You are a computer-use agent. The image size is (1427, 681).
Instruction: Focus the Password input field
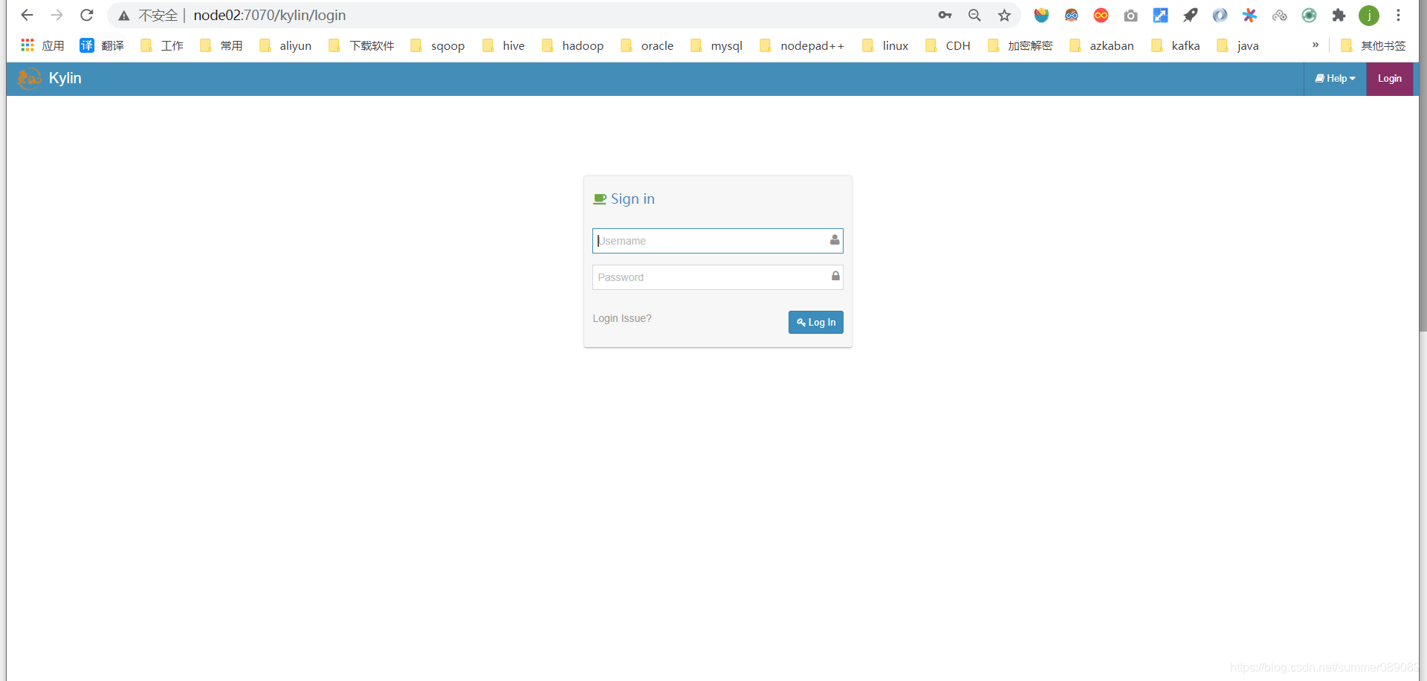pos(717,277)
